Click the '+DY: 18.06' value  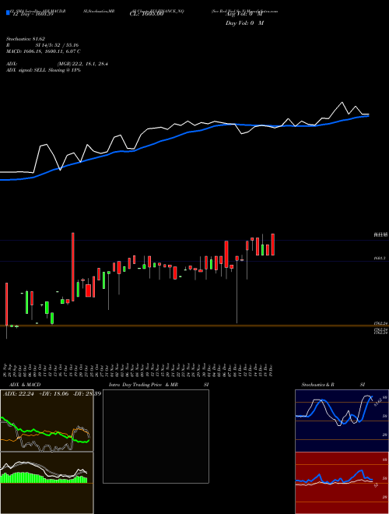(x=53, y=393)
